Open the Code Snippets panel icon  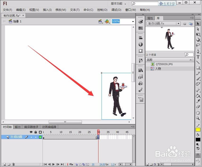point(140,77)
